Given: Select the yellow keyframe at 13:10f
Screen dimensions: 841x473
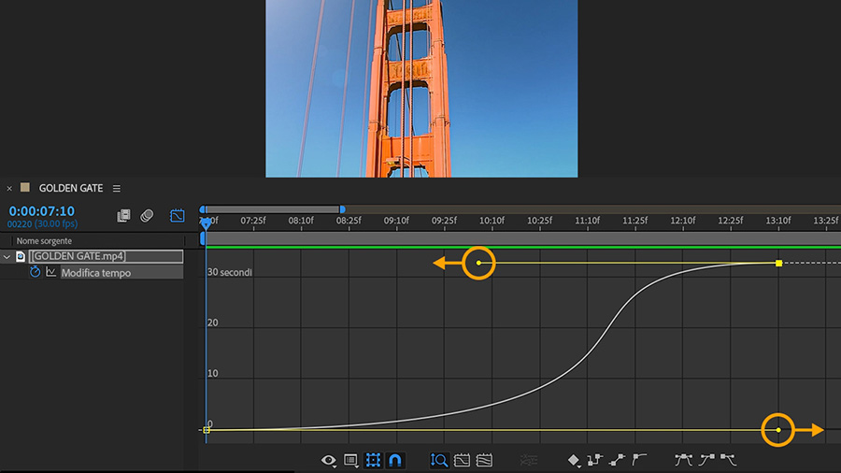Looking at the screenshot, I should 778,264.
